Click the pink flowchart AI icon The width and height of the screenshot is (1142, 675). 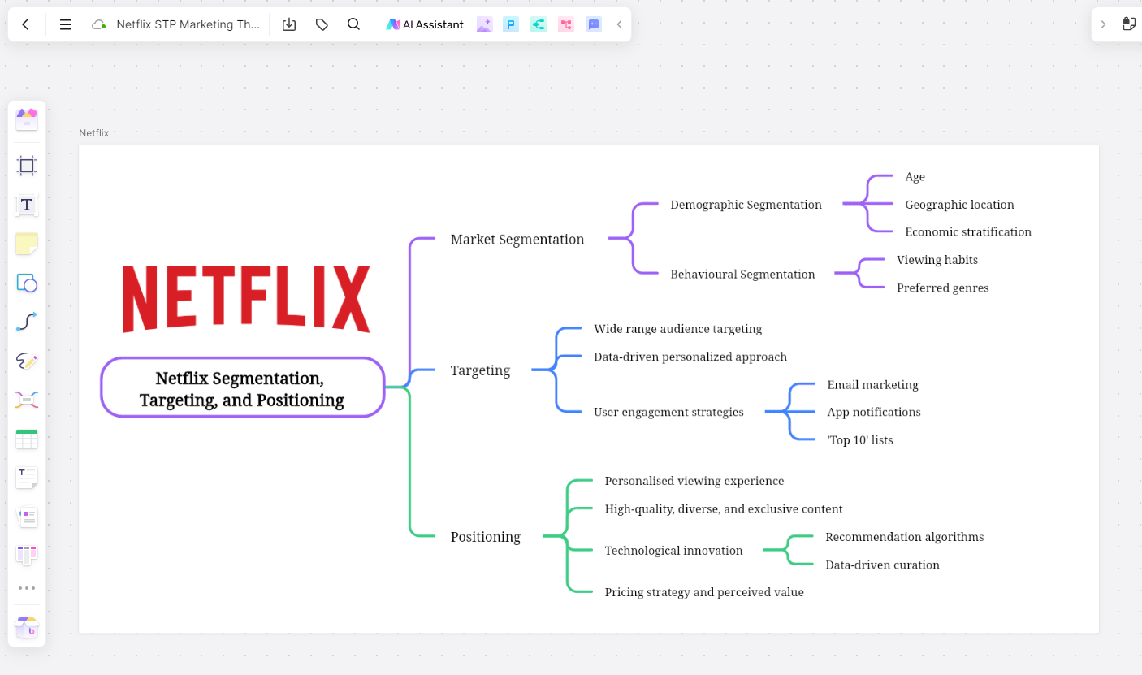pyautogui.click(x=566, y=24)
